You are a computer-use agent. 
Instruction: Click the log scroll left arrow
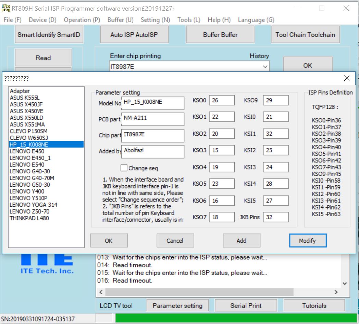(101, 292)
